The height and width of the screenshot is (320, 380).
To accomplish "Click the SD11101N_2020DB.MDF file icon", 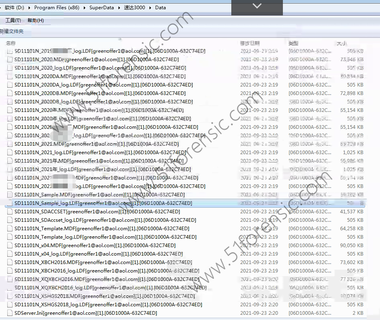I will click(10, 93).
